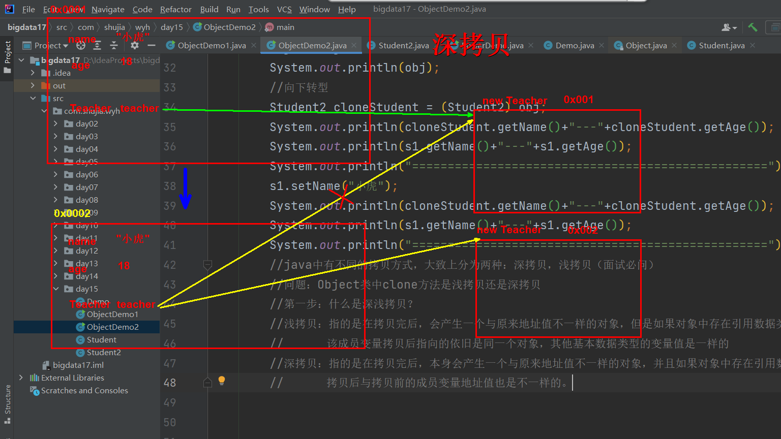Close the ObjectDemo2.java tab

pyautogui.click(x=354, y=45)
